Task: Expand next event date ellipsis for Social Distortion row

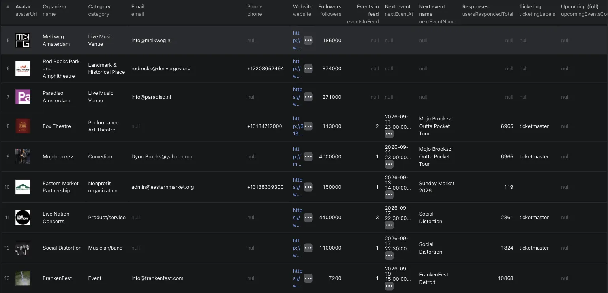Action: pos(389,255)
